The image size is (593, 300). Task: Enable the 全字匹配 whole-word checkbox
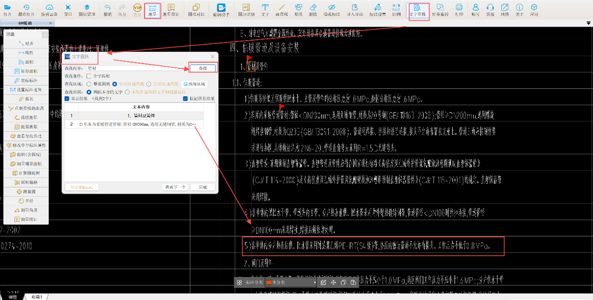(89, 76)
